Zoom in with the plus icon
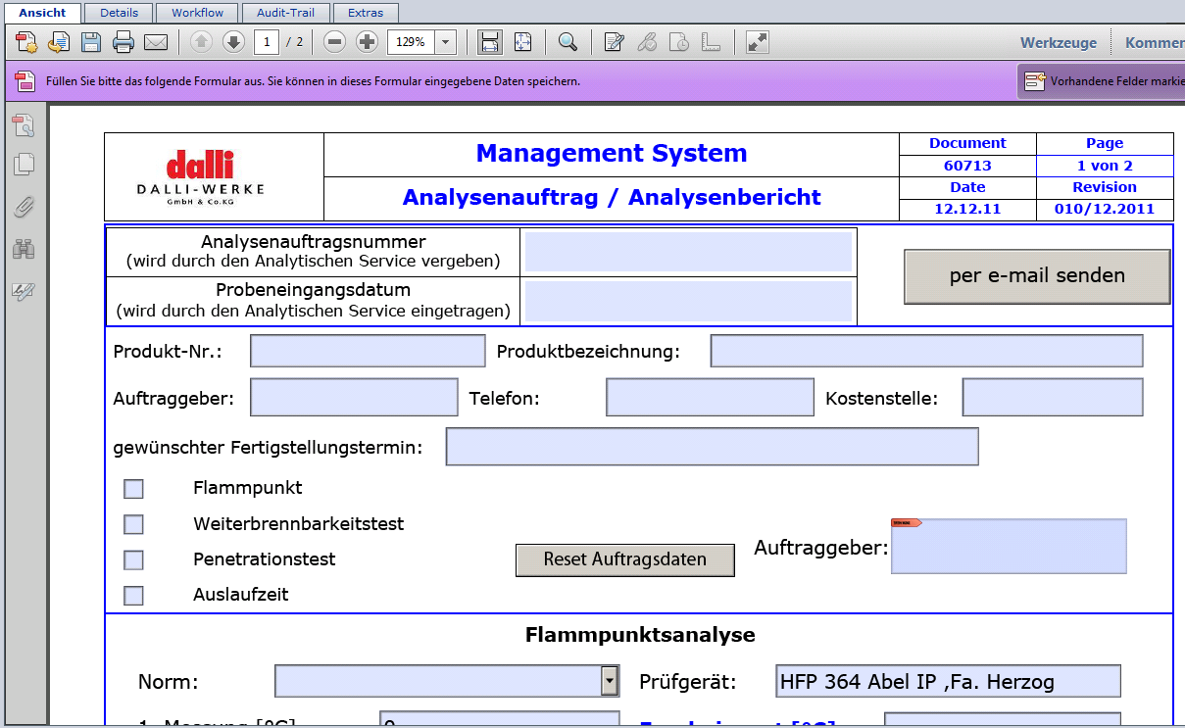 pos(367,42)
